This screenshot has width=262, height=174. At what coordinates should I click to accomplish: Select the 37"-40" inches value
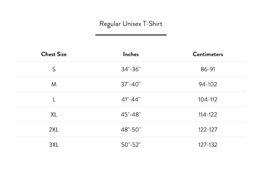(131, 84)
